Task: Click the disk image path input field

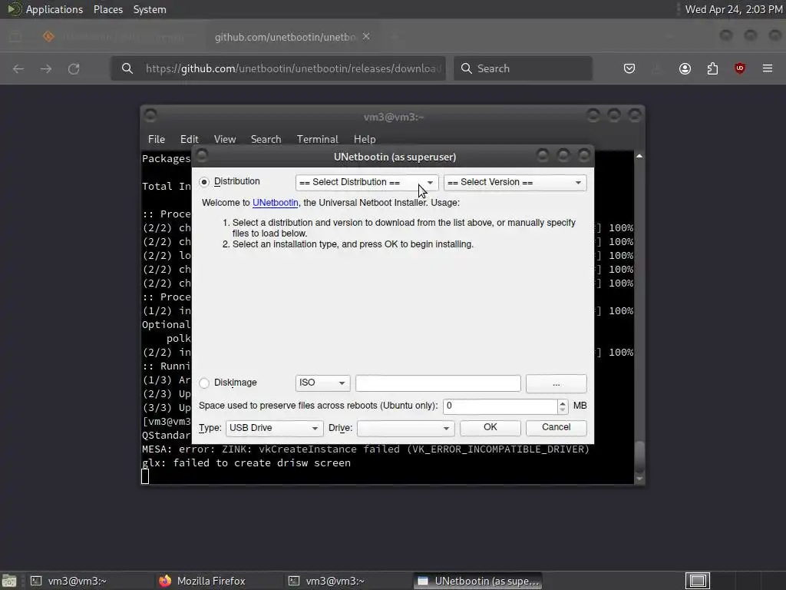Action: coord(438,383)
